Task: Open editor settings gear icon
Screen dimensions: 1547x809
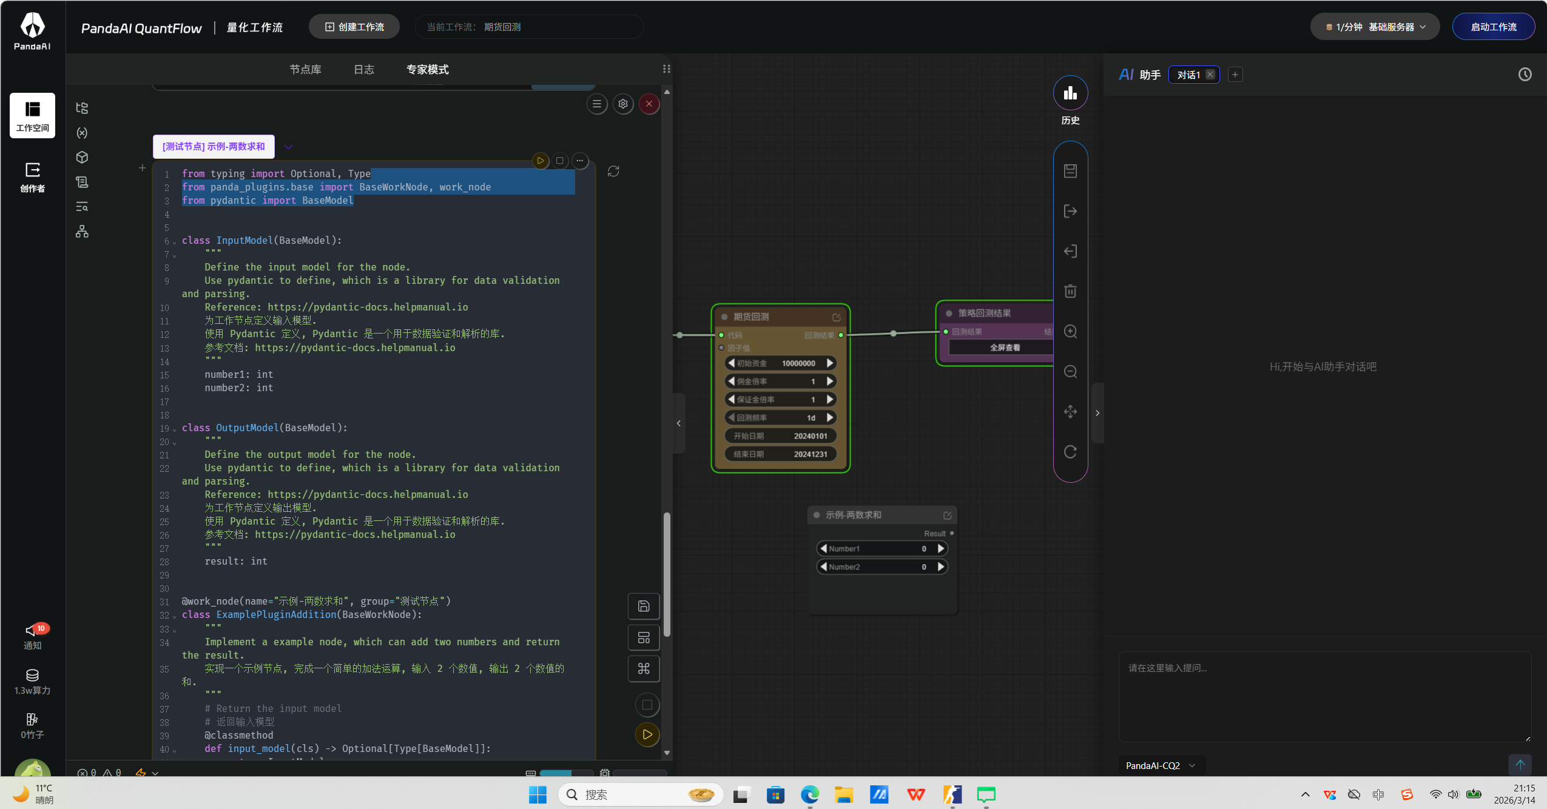Action: pyautogui.click(x=623, y=104)
